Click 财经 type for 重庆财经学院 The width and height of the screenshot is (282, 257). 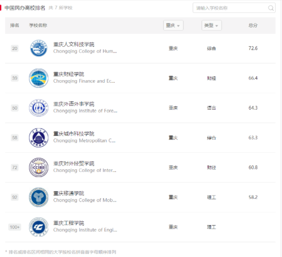pyautogui.click(x=211, y=78)
